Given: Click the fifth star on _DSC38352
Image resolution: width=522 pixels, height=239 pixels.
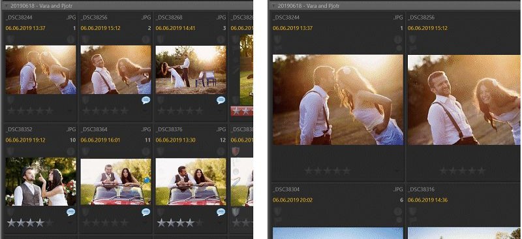Looking at the screenshot, I should (49, 223).
